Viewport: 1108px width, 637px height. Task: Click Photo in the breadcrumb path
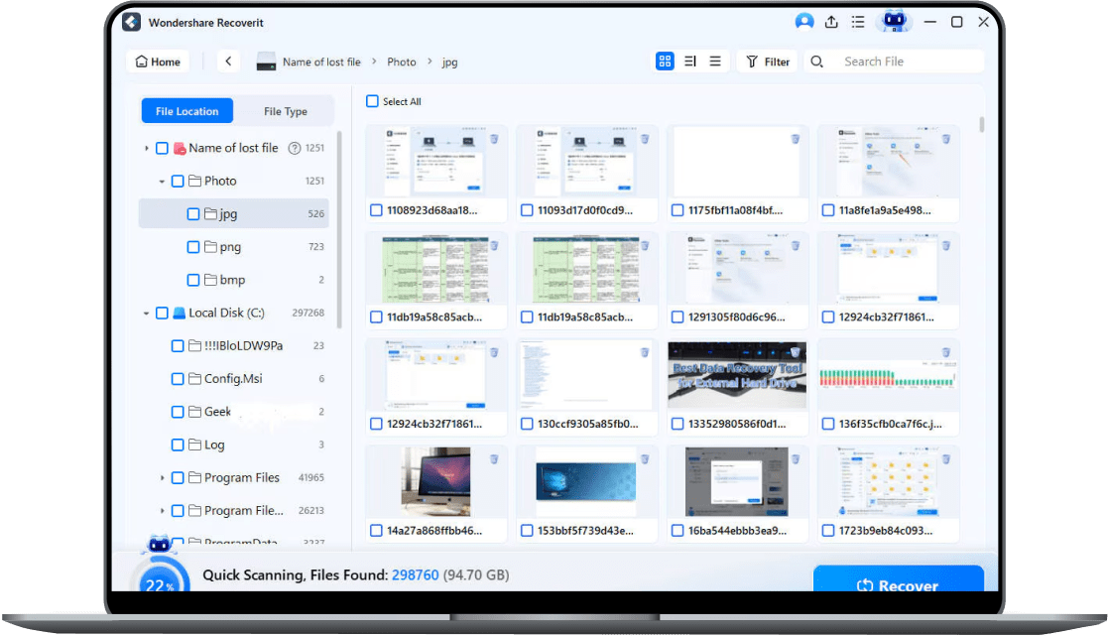coord(402,63)
